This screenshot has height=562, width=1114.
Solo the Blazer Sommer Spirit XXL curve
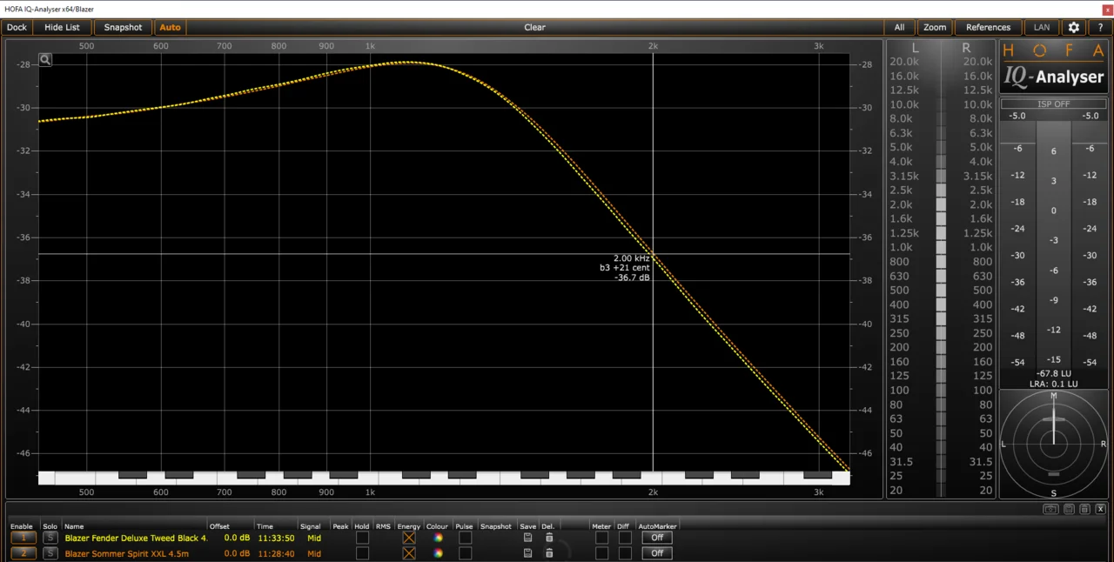click(50, 553)
